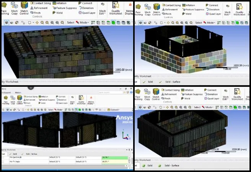The width and height of the screenshot is (251, 172).
Task: Open Quality Worksheet in top-right window
Action: point(239,9)
